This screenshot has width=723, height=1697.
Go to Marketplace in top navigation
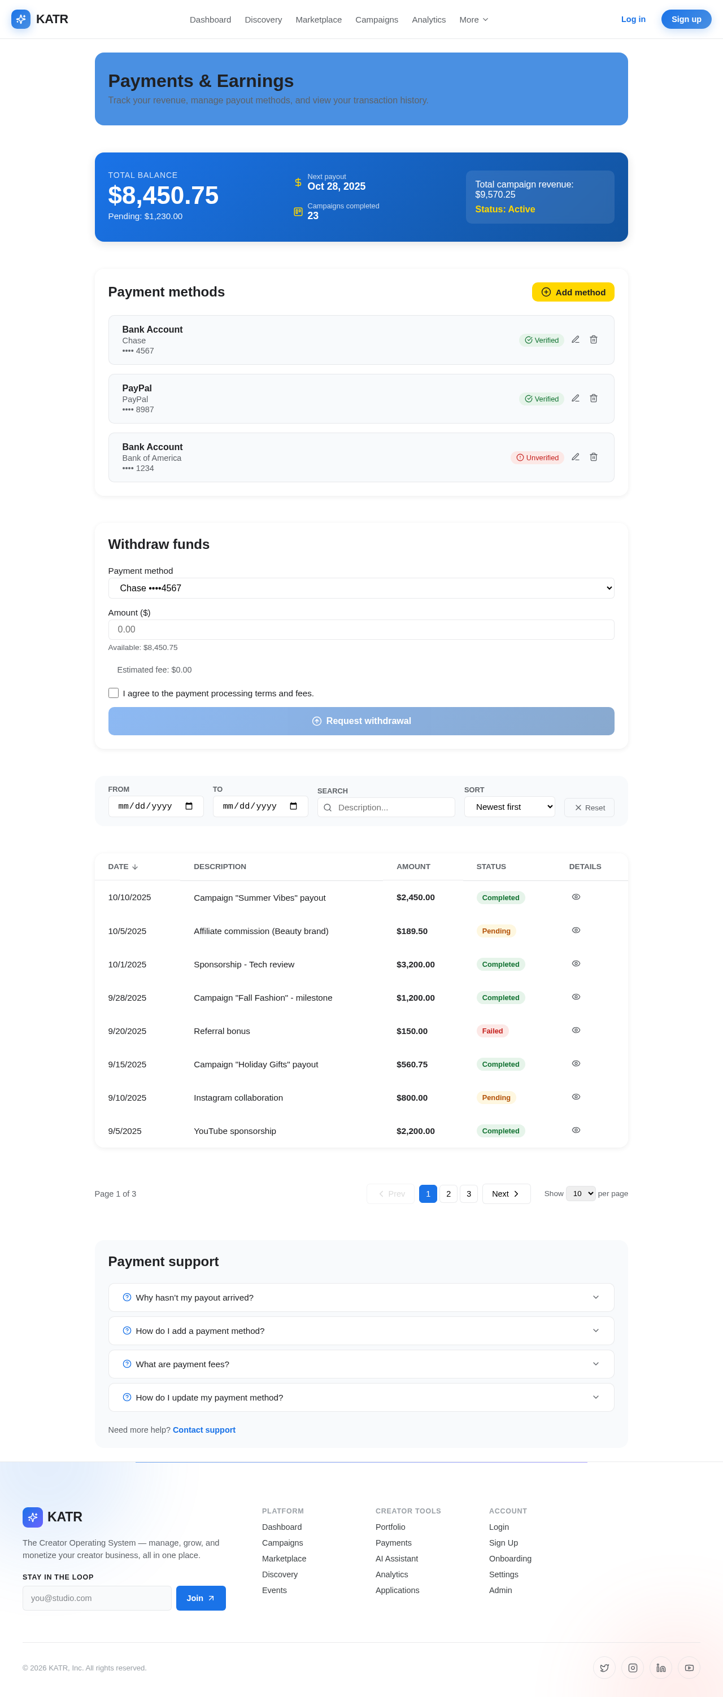click(319, 20)
